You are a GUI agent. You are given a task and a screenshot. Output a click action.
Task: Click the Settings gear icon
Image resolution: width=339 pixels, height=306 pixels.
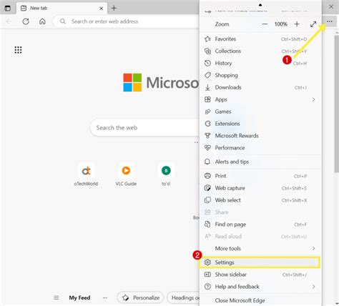207,262
